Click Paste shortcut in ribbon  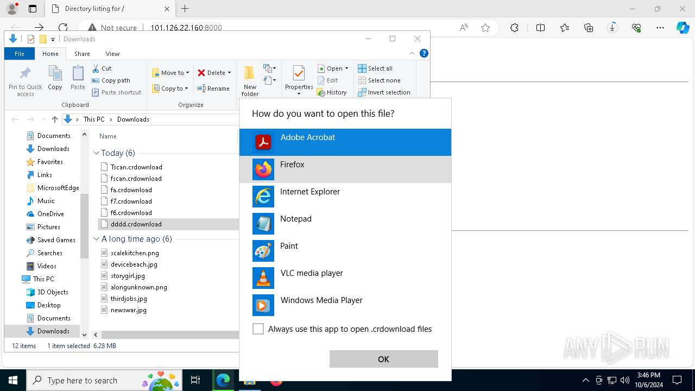[116, 92]
